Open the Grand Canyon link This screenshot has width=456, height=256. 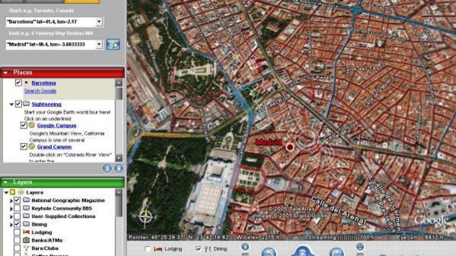coord(54,146)
